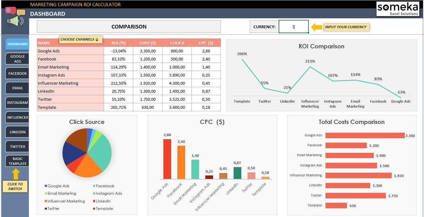Switch to the DASHBOARD tab

coord(17,44)
